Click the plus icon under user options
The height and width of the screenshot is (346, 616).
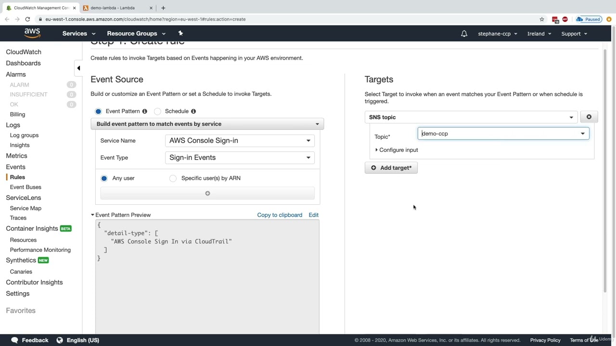tap(207, 193)
